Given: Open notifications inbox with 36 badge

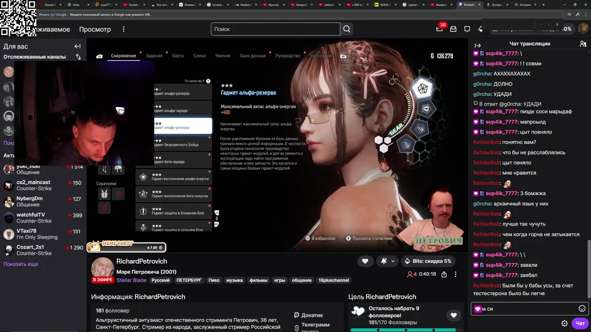Looking at the screenshot, I should click(440, 29).
